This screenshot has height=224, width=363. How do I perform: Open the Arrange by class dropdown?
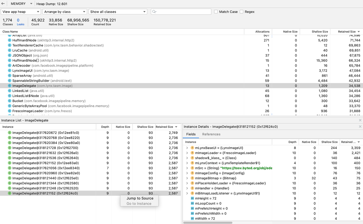click(65, 12)
